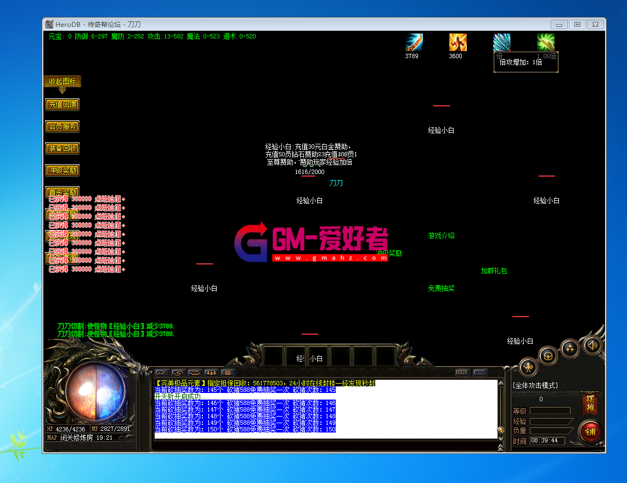Select the player character name 刀刀
The width and height of the screenshot is (627, 483).
(336, 183)
